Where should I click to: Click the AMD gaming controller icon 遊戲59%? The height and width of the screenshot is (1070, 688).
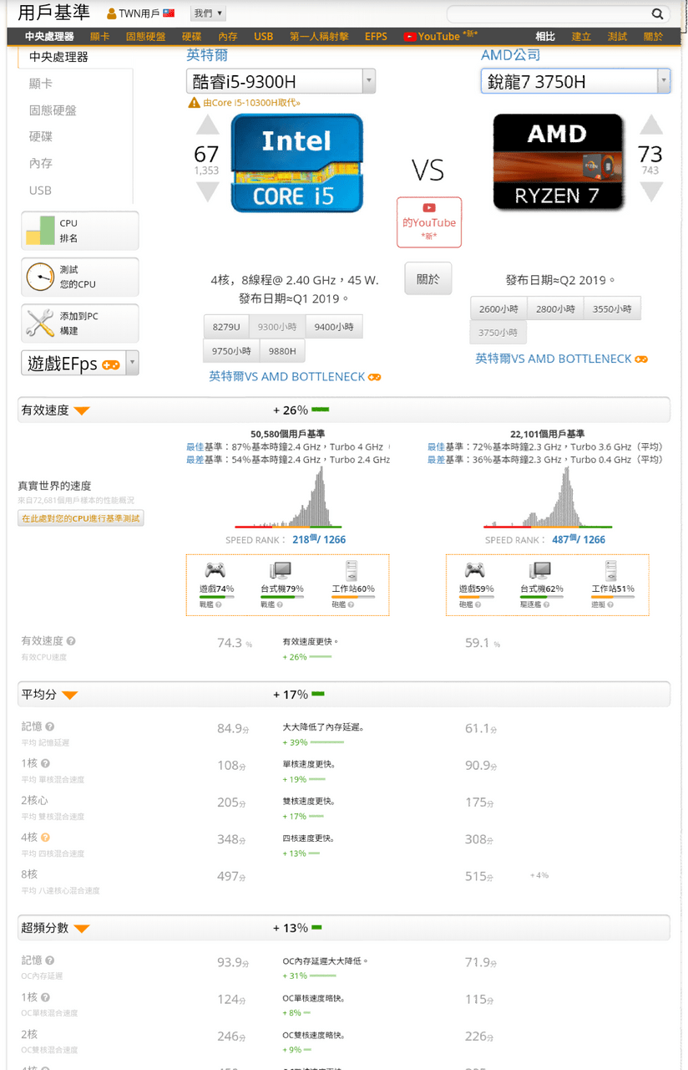476,571
